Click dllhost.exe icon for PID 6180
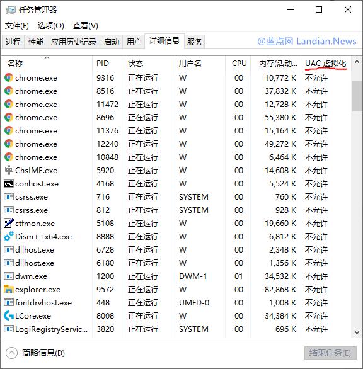The width and height of the screenshot is (363, 369). point(9,263)
